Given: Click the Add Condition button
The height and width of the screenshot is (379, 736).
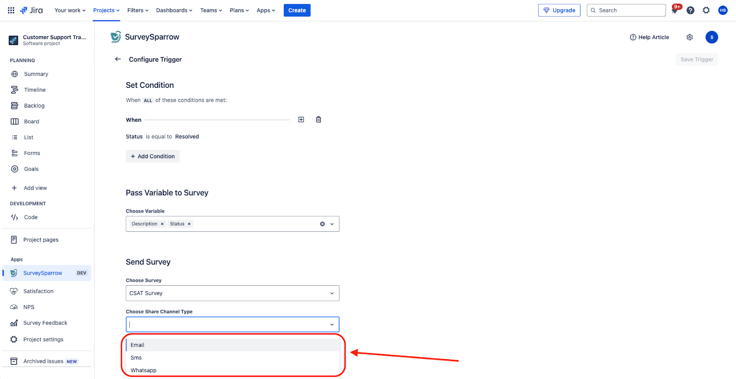Looking at the screenshot, I should point(153,156).
